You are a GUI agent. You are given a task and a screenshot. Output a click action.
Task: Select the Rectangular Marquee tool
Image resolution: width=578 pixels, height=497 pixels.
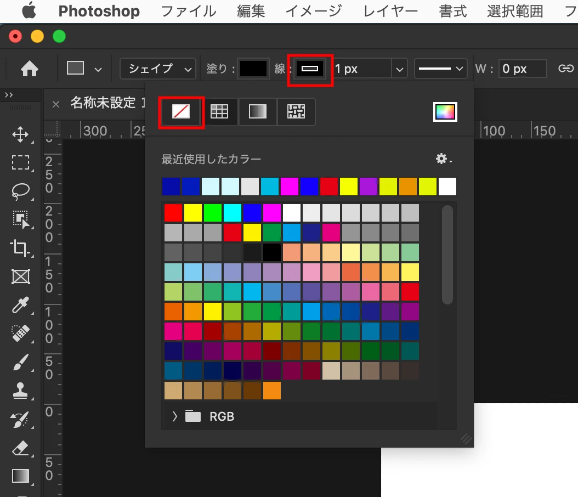tap(20, 162)
